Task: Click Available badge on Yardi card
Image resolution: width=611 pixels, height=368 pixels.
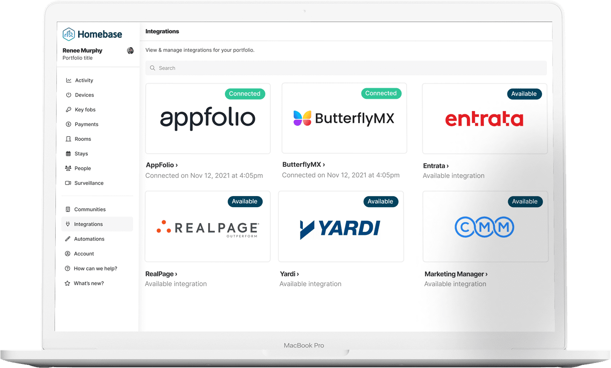Action: click(381, 202)
